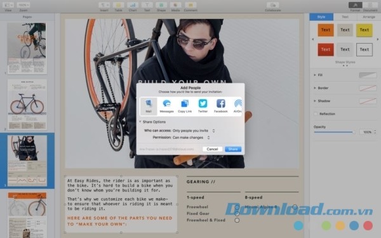
Task: Switch to the Text tab in inspector
Action: point(345,17)
